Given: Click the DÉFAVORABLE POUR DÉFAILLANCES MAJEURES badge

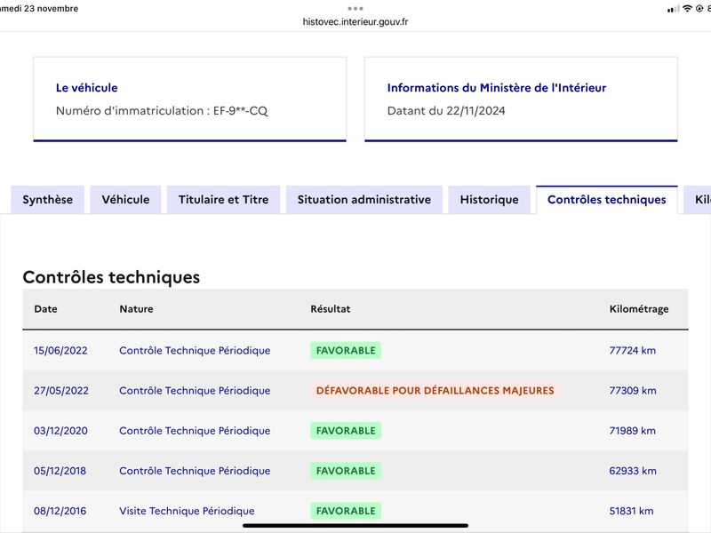Looking at the screenshot, I should [435, 390].
